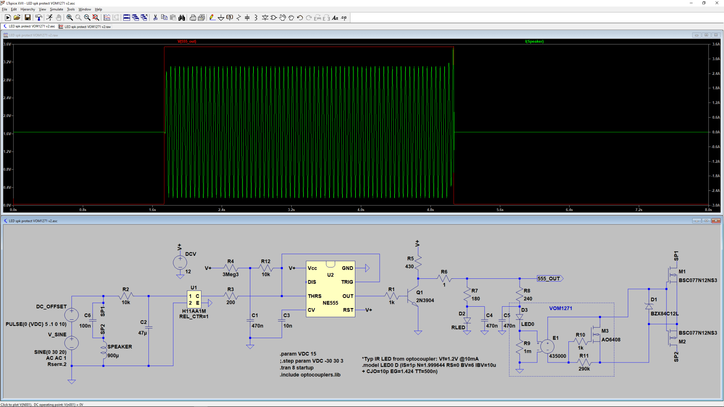This screenshot has width=724, height=407.
Task: Open component browser gate icon
Action: pyautogui.click(x=274, y=17)
